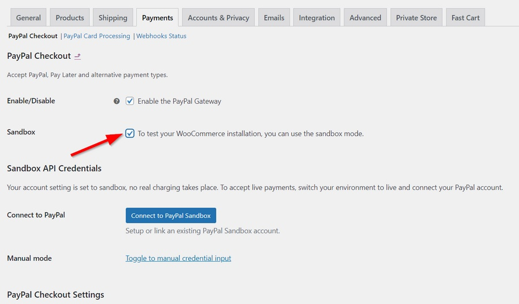The height and width of the screenshot is (304, 519).
Task: Open the PayPal Card Processing section link
Action: pos(97,36)
